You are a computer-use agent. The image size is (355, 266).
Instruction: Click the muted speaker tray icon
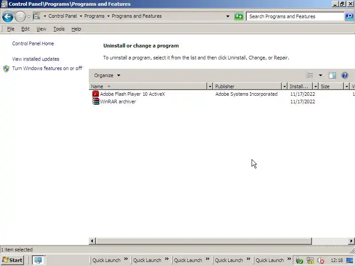click(320, 261)
